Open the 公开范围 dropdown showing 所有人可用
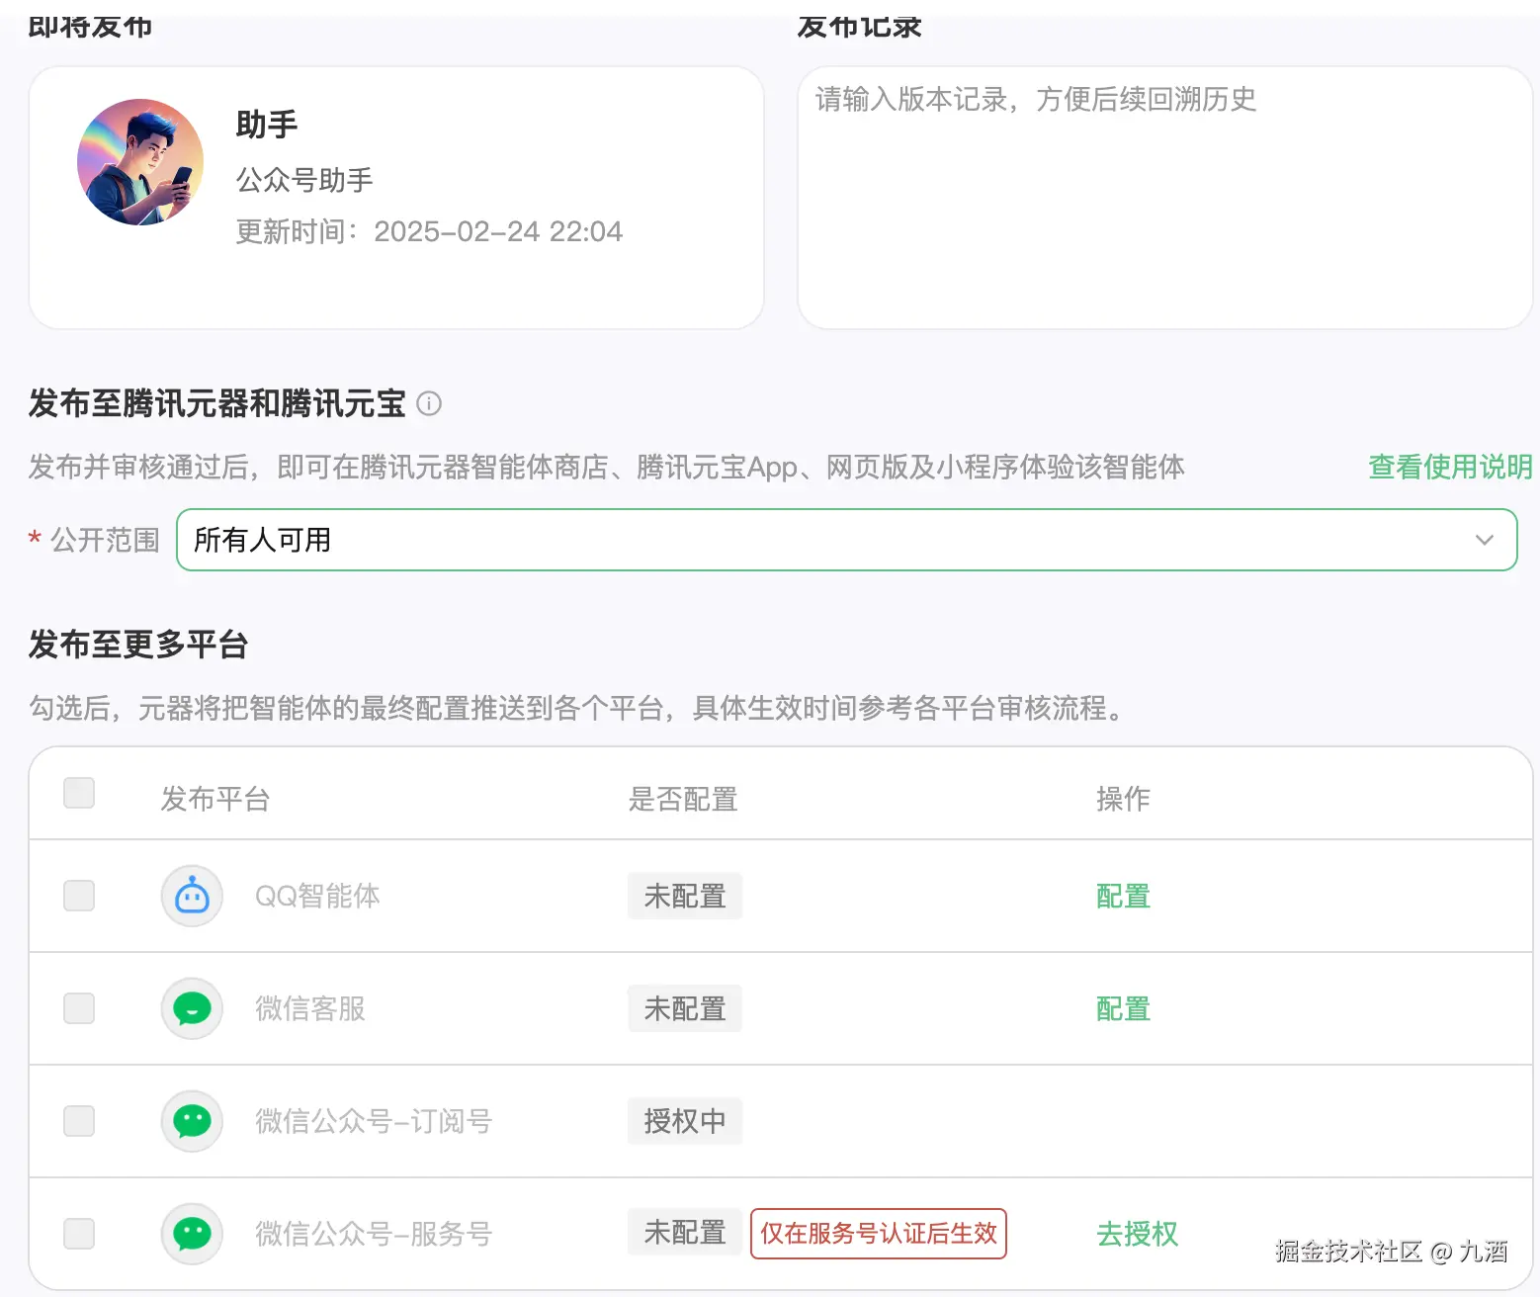 846,540
